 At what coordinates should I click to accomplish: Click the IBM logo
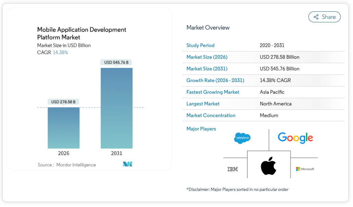click(233, 169)
